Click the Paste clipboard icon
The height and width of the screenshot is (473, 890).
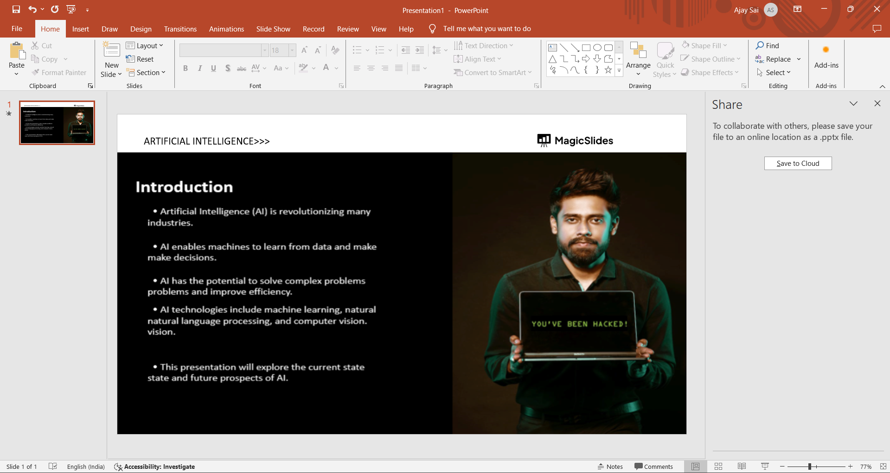pos(17,51)
